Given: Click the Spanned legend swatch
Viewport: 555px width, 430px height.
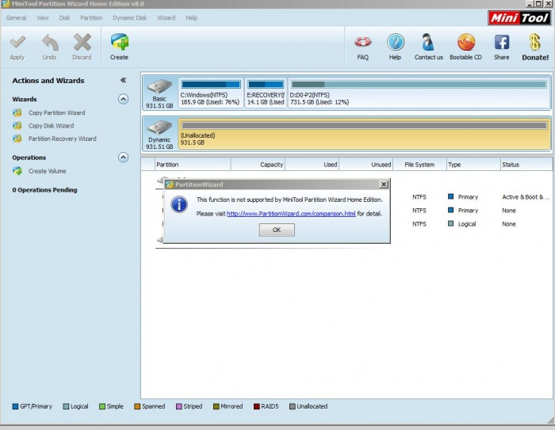Looking at the screenshot, I should (x=137, y=406).
